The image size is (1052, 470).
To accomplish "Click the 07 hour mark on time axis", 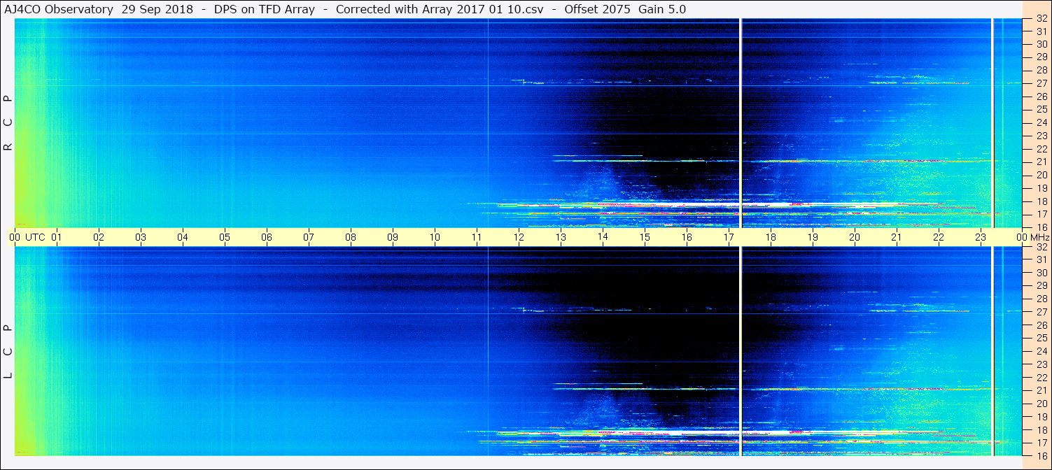I will click(x=309, y=237).
